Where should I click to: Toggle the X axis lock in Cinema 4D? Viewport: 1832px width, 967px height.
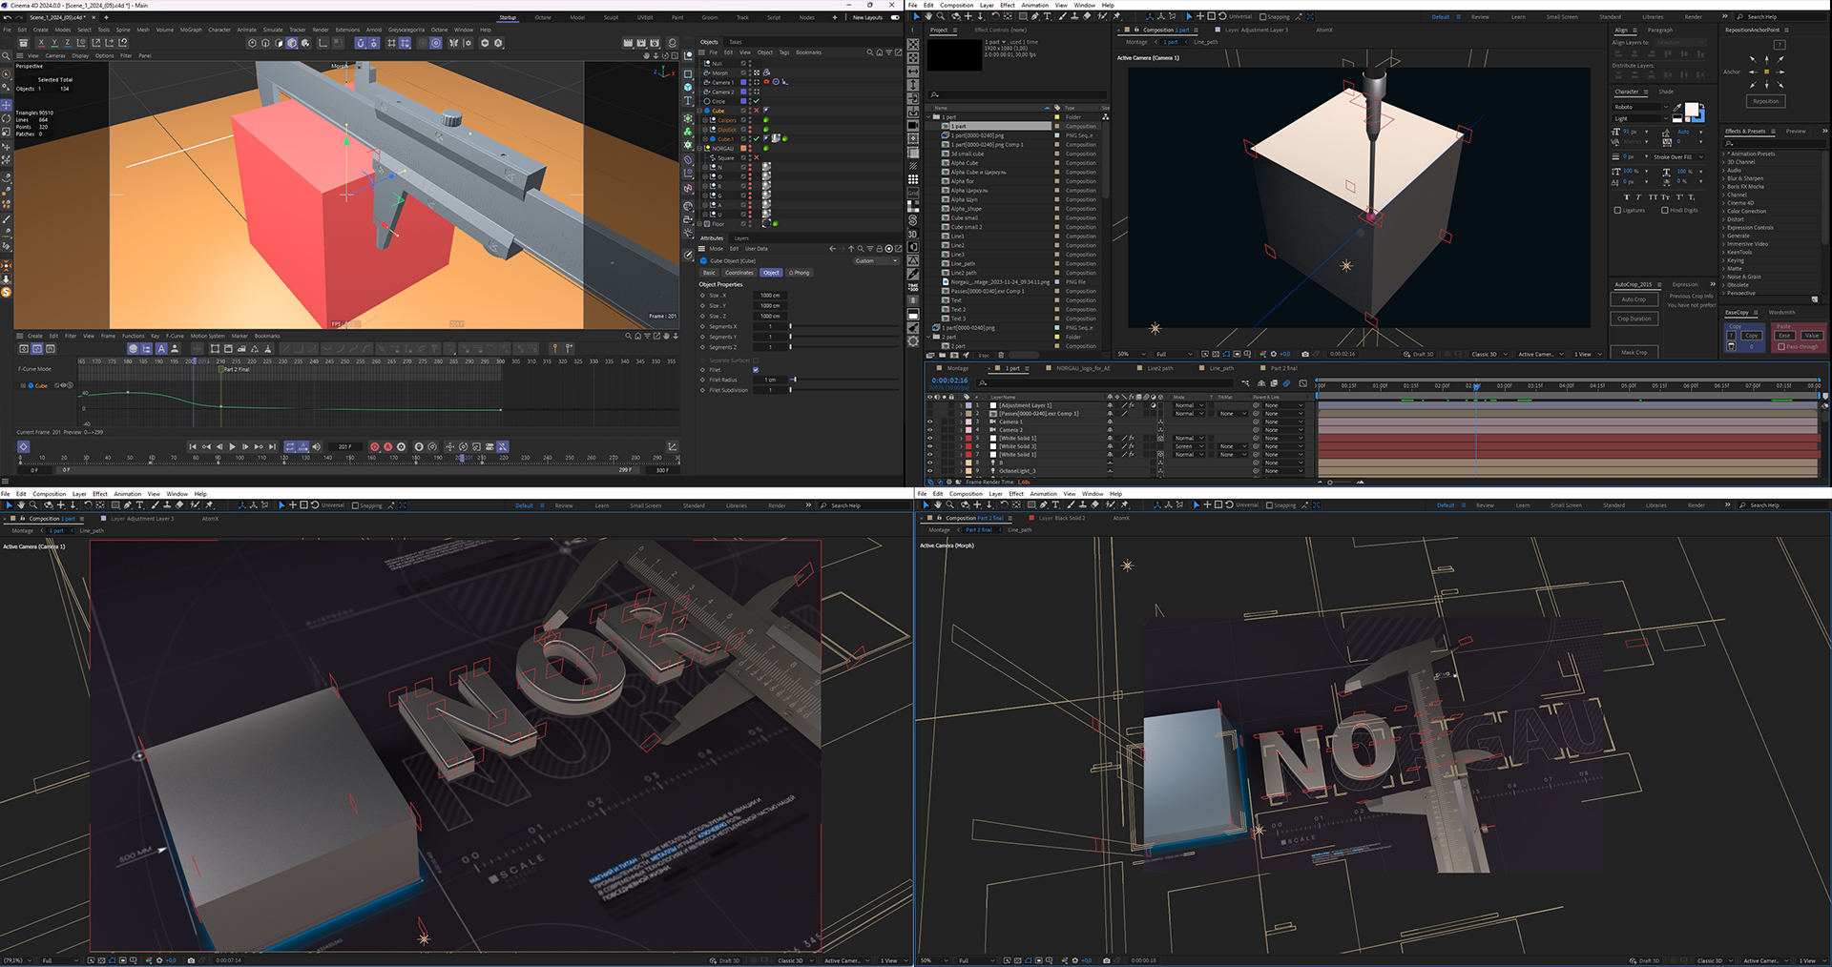[41, 43]
